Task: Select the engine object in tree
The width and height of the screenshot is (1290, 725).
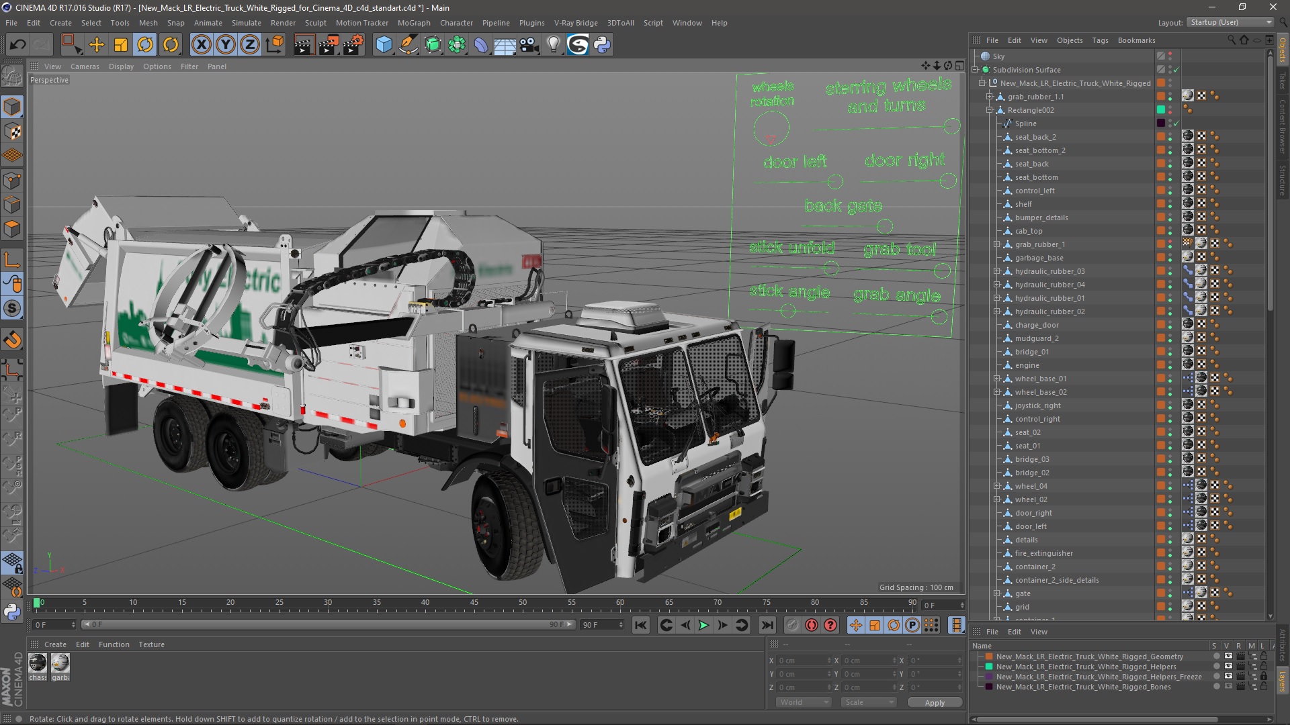Action: (x=1027, y=365)
